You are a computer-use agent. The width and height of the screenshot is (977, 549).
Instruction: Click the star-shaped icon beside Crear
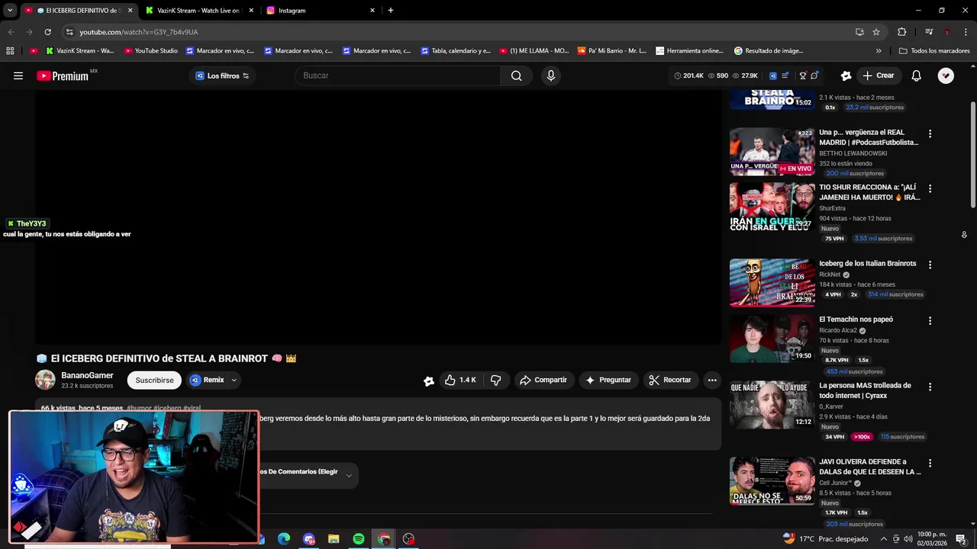[846, 75]
